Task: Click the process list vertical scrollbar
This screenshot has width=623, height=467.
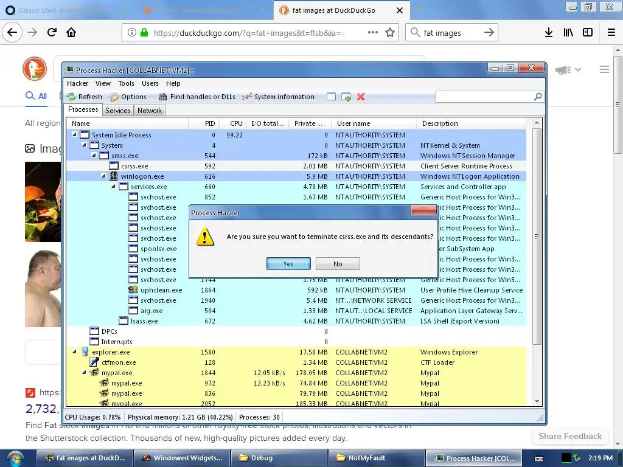Action: (537, 237)
